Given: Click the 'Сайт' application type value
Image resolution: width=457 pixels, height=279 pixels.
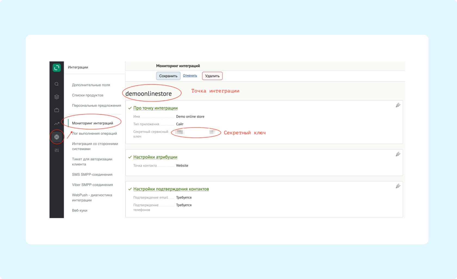Looking at the screenshot, I should tap(180, 124).
